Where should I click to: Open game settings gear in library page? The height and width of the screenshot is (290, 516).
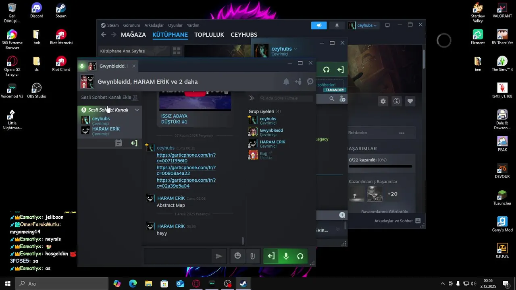tap(383, 101)
